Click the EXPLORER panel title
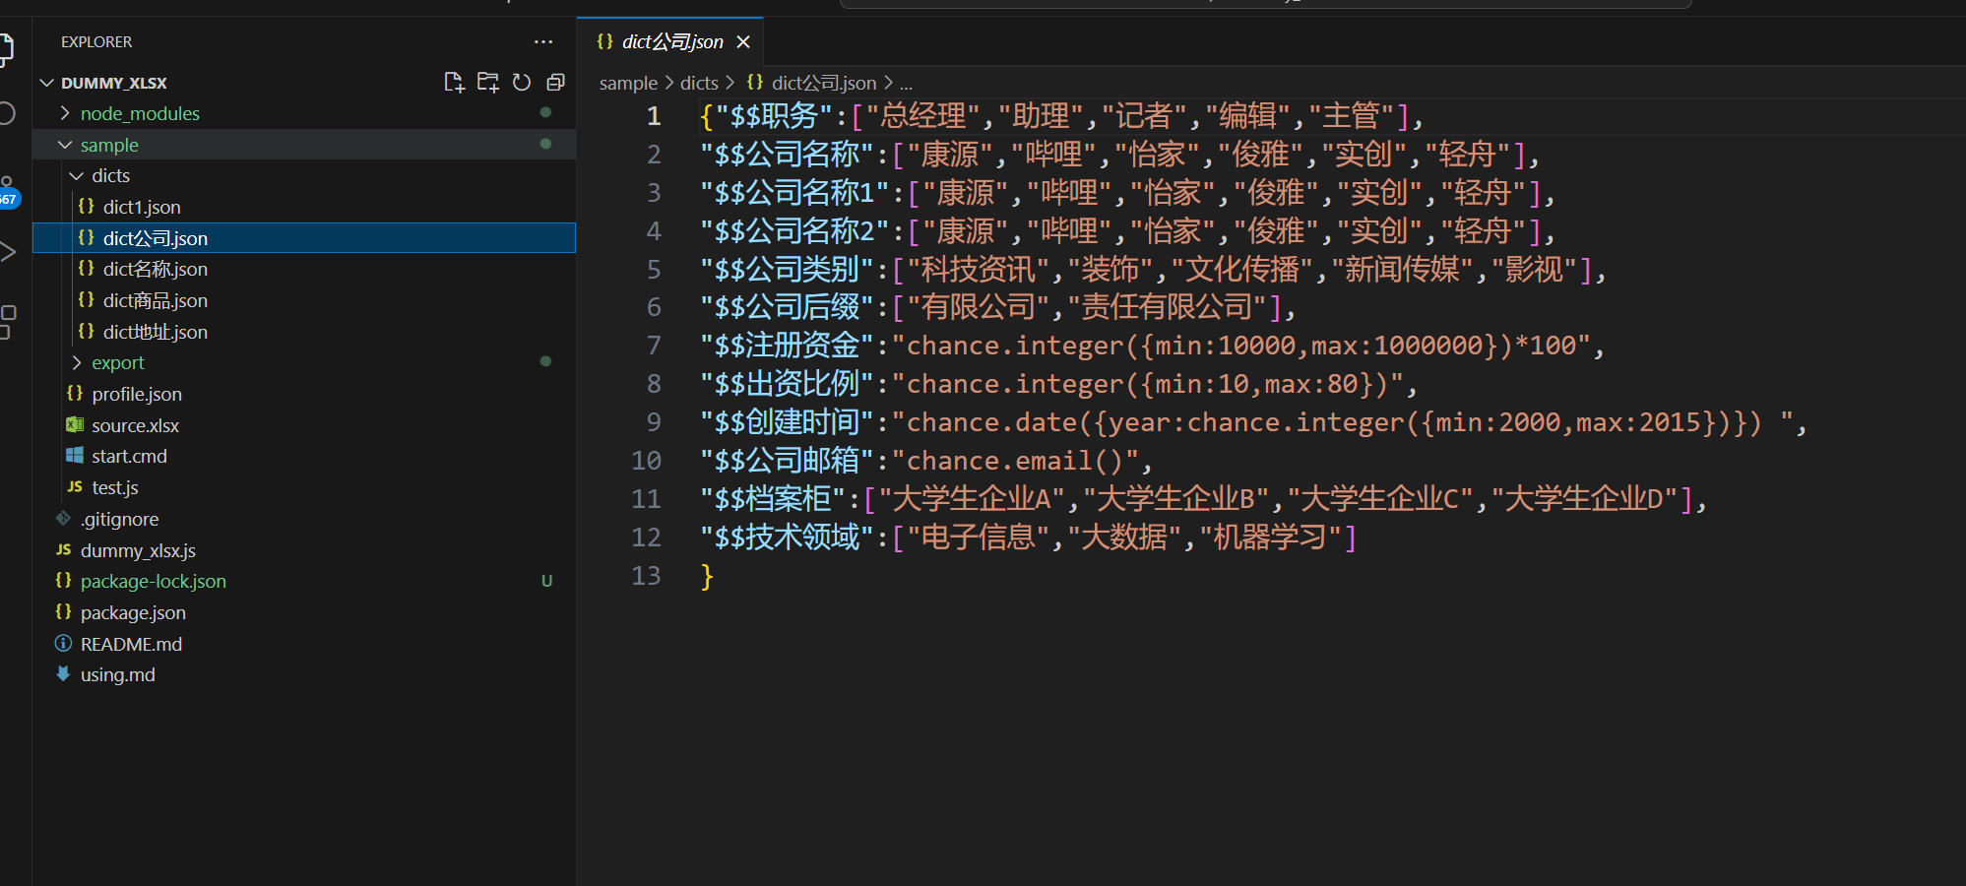The image size is (1966, 886). pos(96,42)
